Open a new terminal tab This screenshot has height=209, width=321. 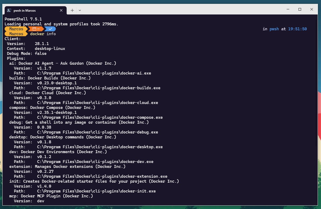(72, 10)
